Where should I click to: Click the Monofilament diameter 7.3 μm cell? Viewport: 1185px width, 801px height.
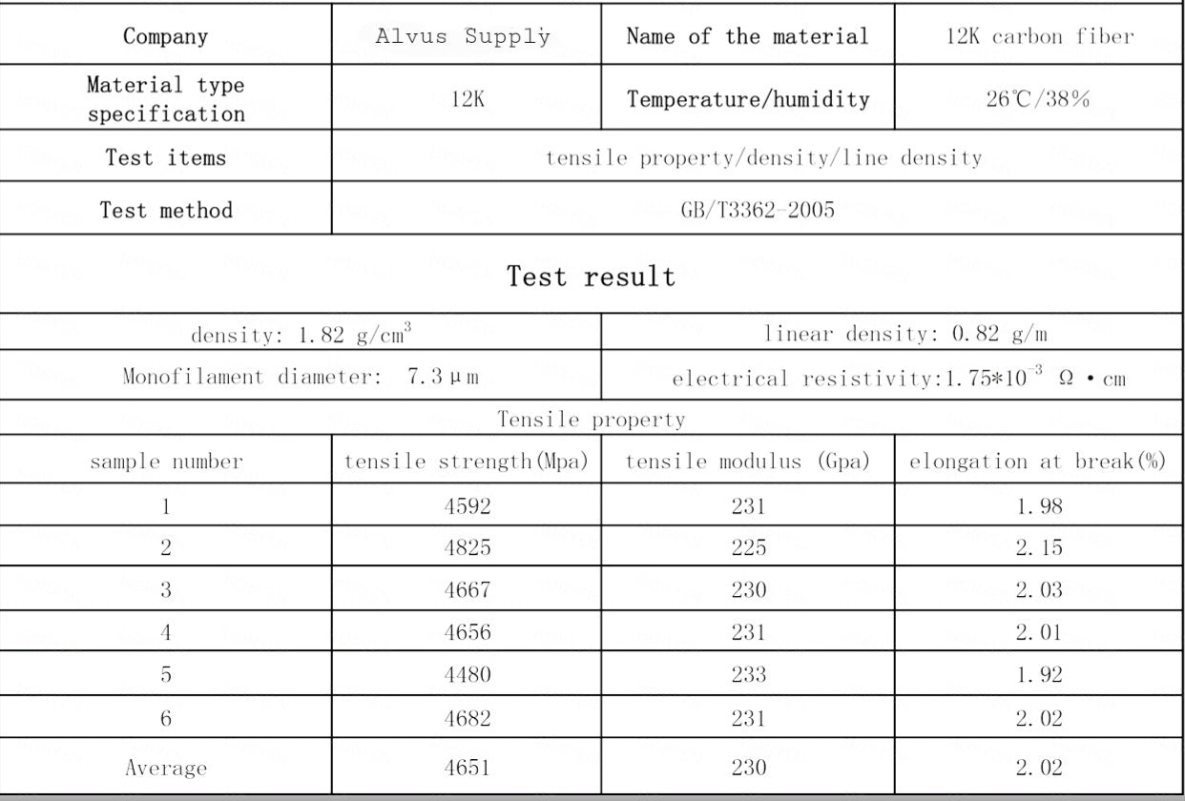(x=301, y=378)
